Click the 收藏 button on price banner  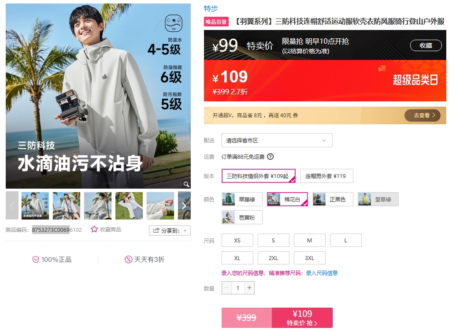[426, 45]
